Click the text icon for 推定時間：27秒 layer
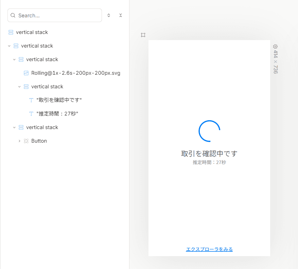Screen dimensions: 298x269 point(31,114)
